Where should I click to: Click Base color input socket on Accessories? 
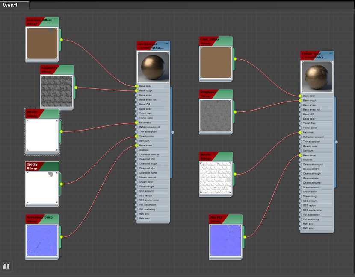136,86
